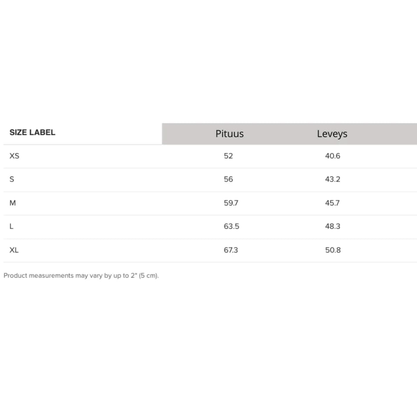Select the L Pituus value 63.5
This screenshot has height=417, width=417.
coord(232,226)
